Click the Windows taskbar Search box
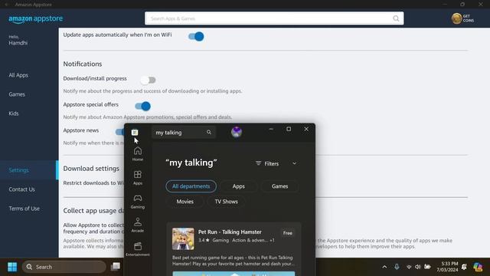The width and height of the screenshot is (490, 276). pos(64,267)
